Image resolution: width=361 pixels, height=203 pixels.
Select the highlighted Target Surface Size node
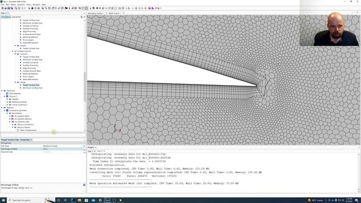point(31,85)
